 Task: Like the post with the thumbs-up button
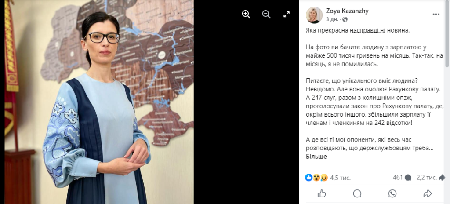click(x=322, y=193)
